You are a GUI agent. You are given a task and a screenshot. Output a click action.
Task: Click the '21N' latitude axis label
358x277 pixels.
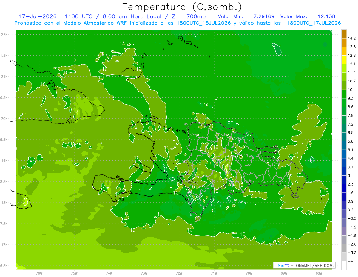click(5, 76)
